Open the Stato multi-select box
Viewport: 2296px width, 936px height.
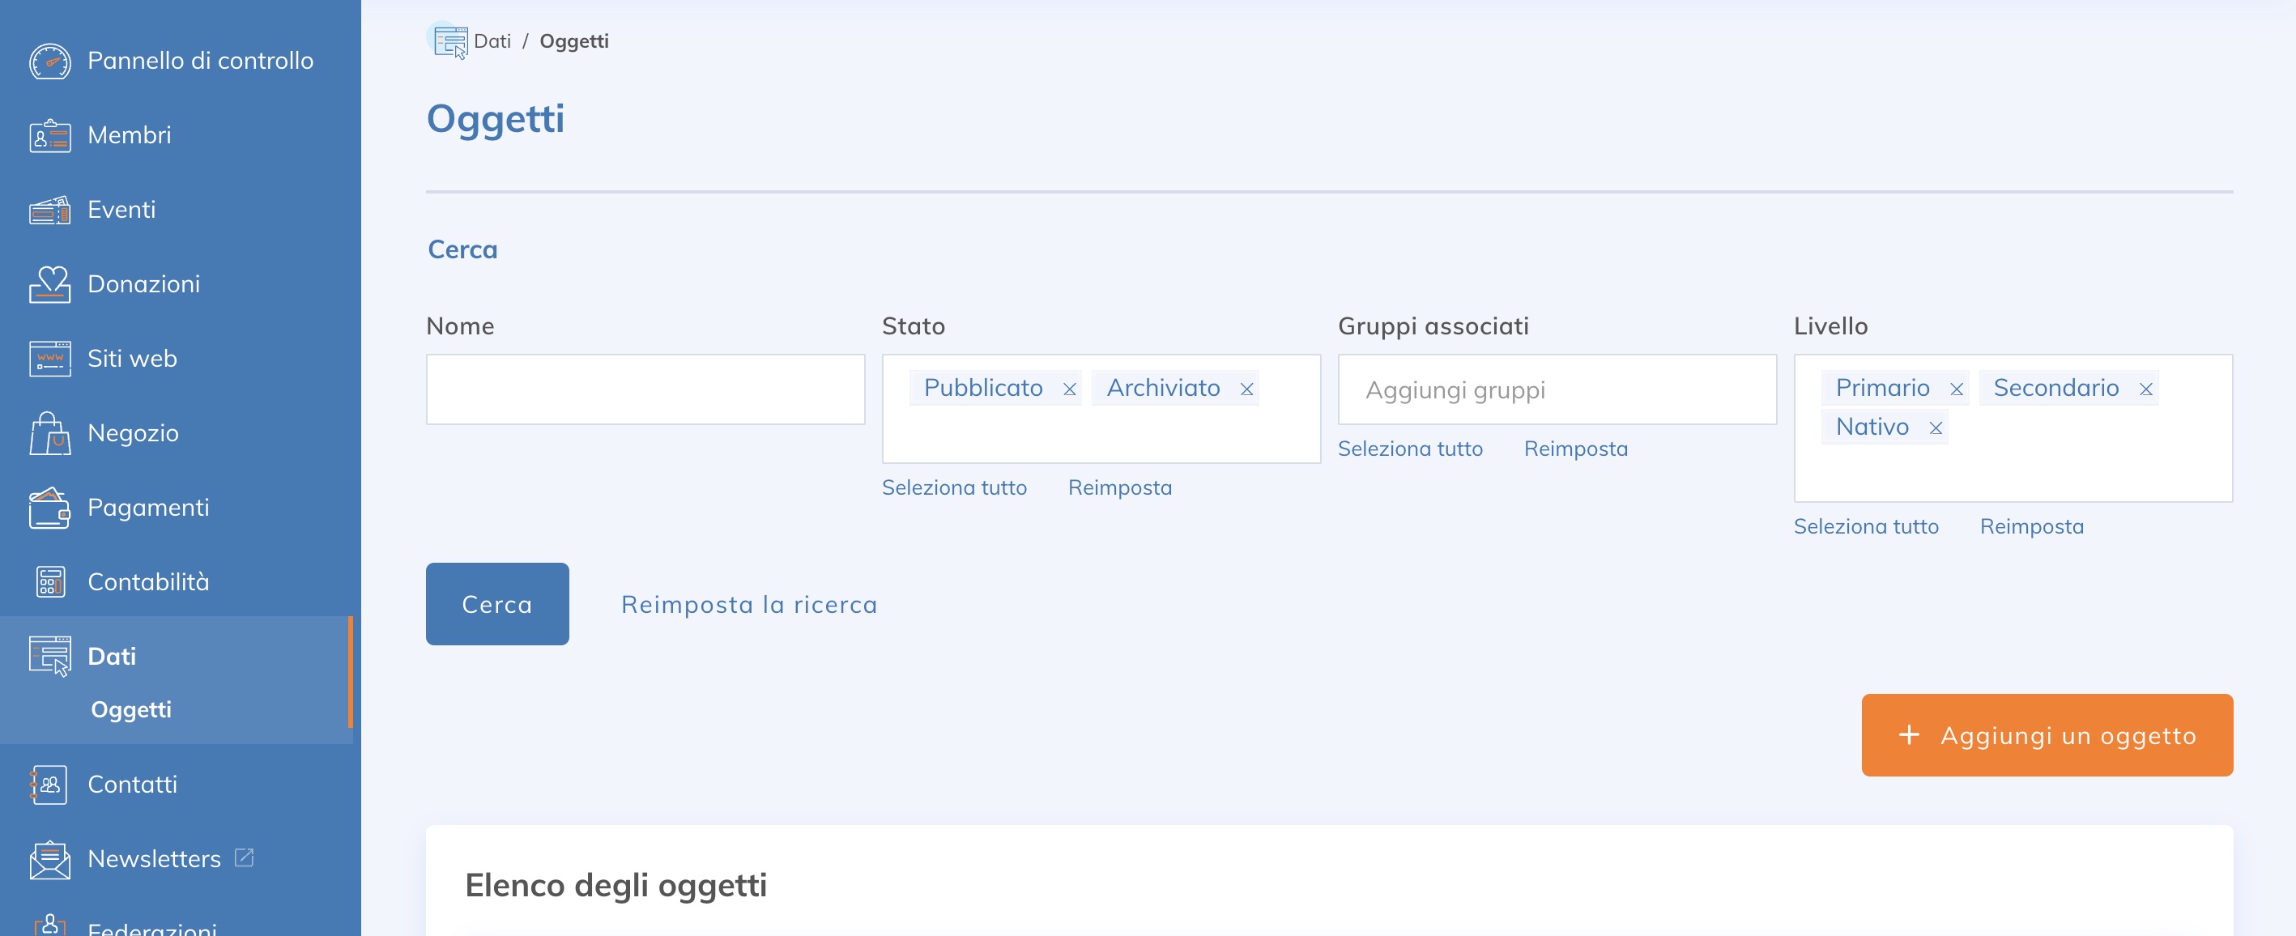pyautogui.click(x=1101, y=409)
